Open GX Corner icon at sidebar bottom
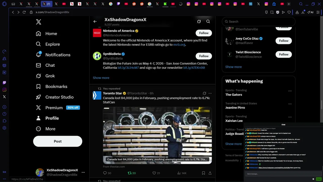 click(x=4, y=172)
